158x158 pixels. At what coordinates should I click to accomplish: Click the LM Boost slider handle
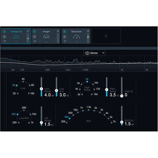[x=41, y=123]
